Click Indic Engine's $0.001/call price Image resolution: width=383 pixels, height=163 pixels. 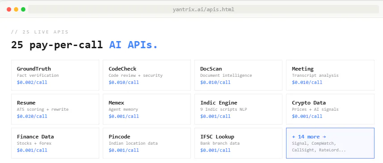pos(215,116)
